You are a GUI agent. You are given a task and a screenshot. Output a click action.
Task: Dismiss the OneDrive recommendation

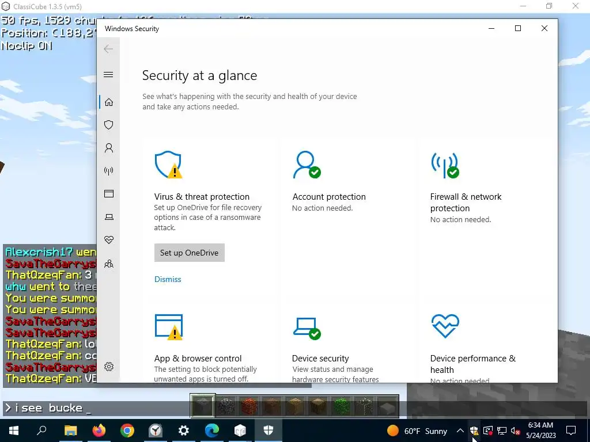click(168, 279)
